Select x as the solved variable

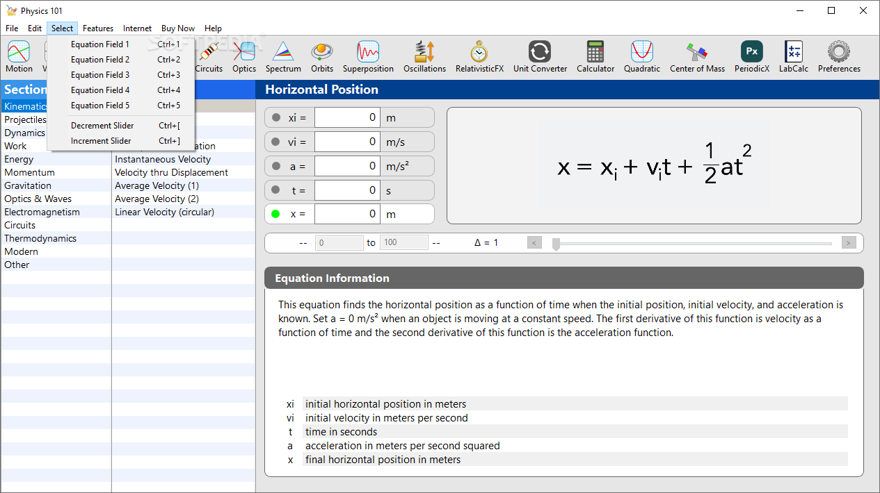[276, 214]
